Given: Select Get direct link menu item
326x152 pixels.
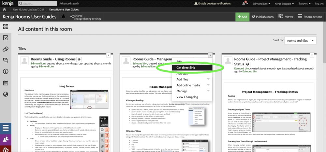Looking at the screenshot, I should click(x=192, y=68).
